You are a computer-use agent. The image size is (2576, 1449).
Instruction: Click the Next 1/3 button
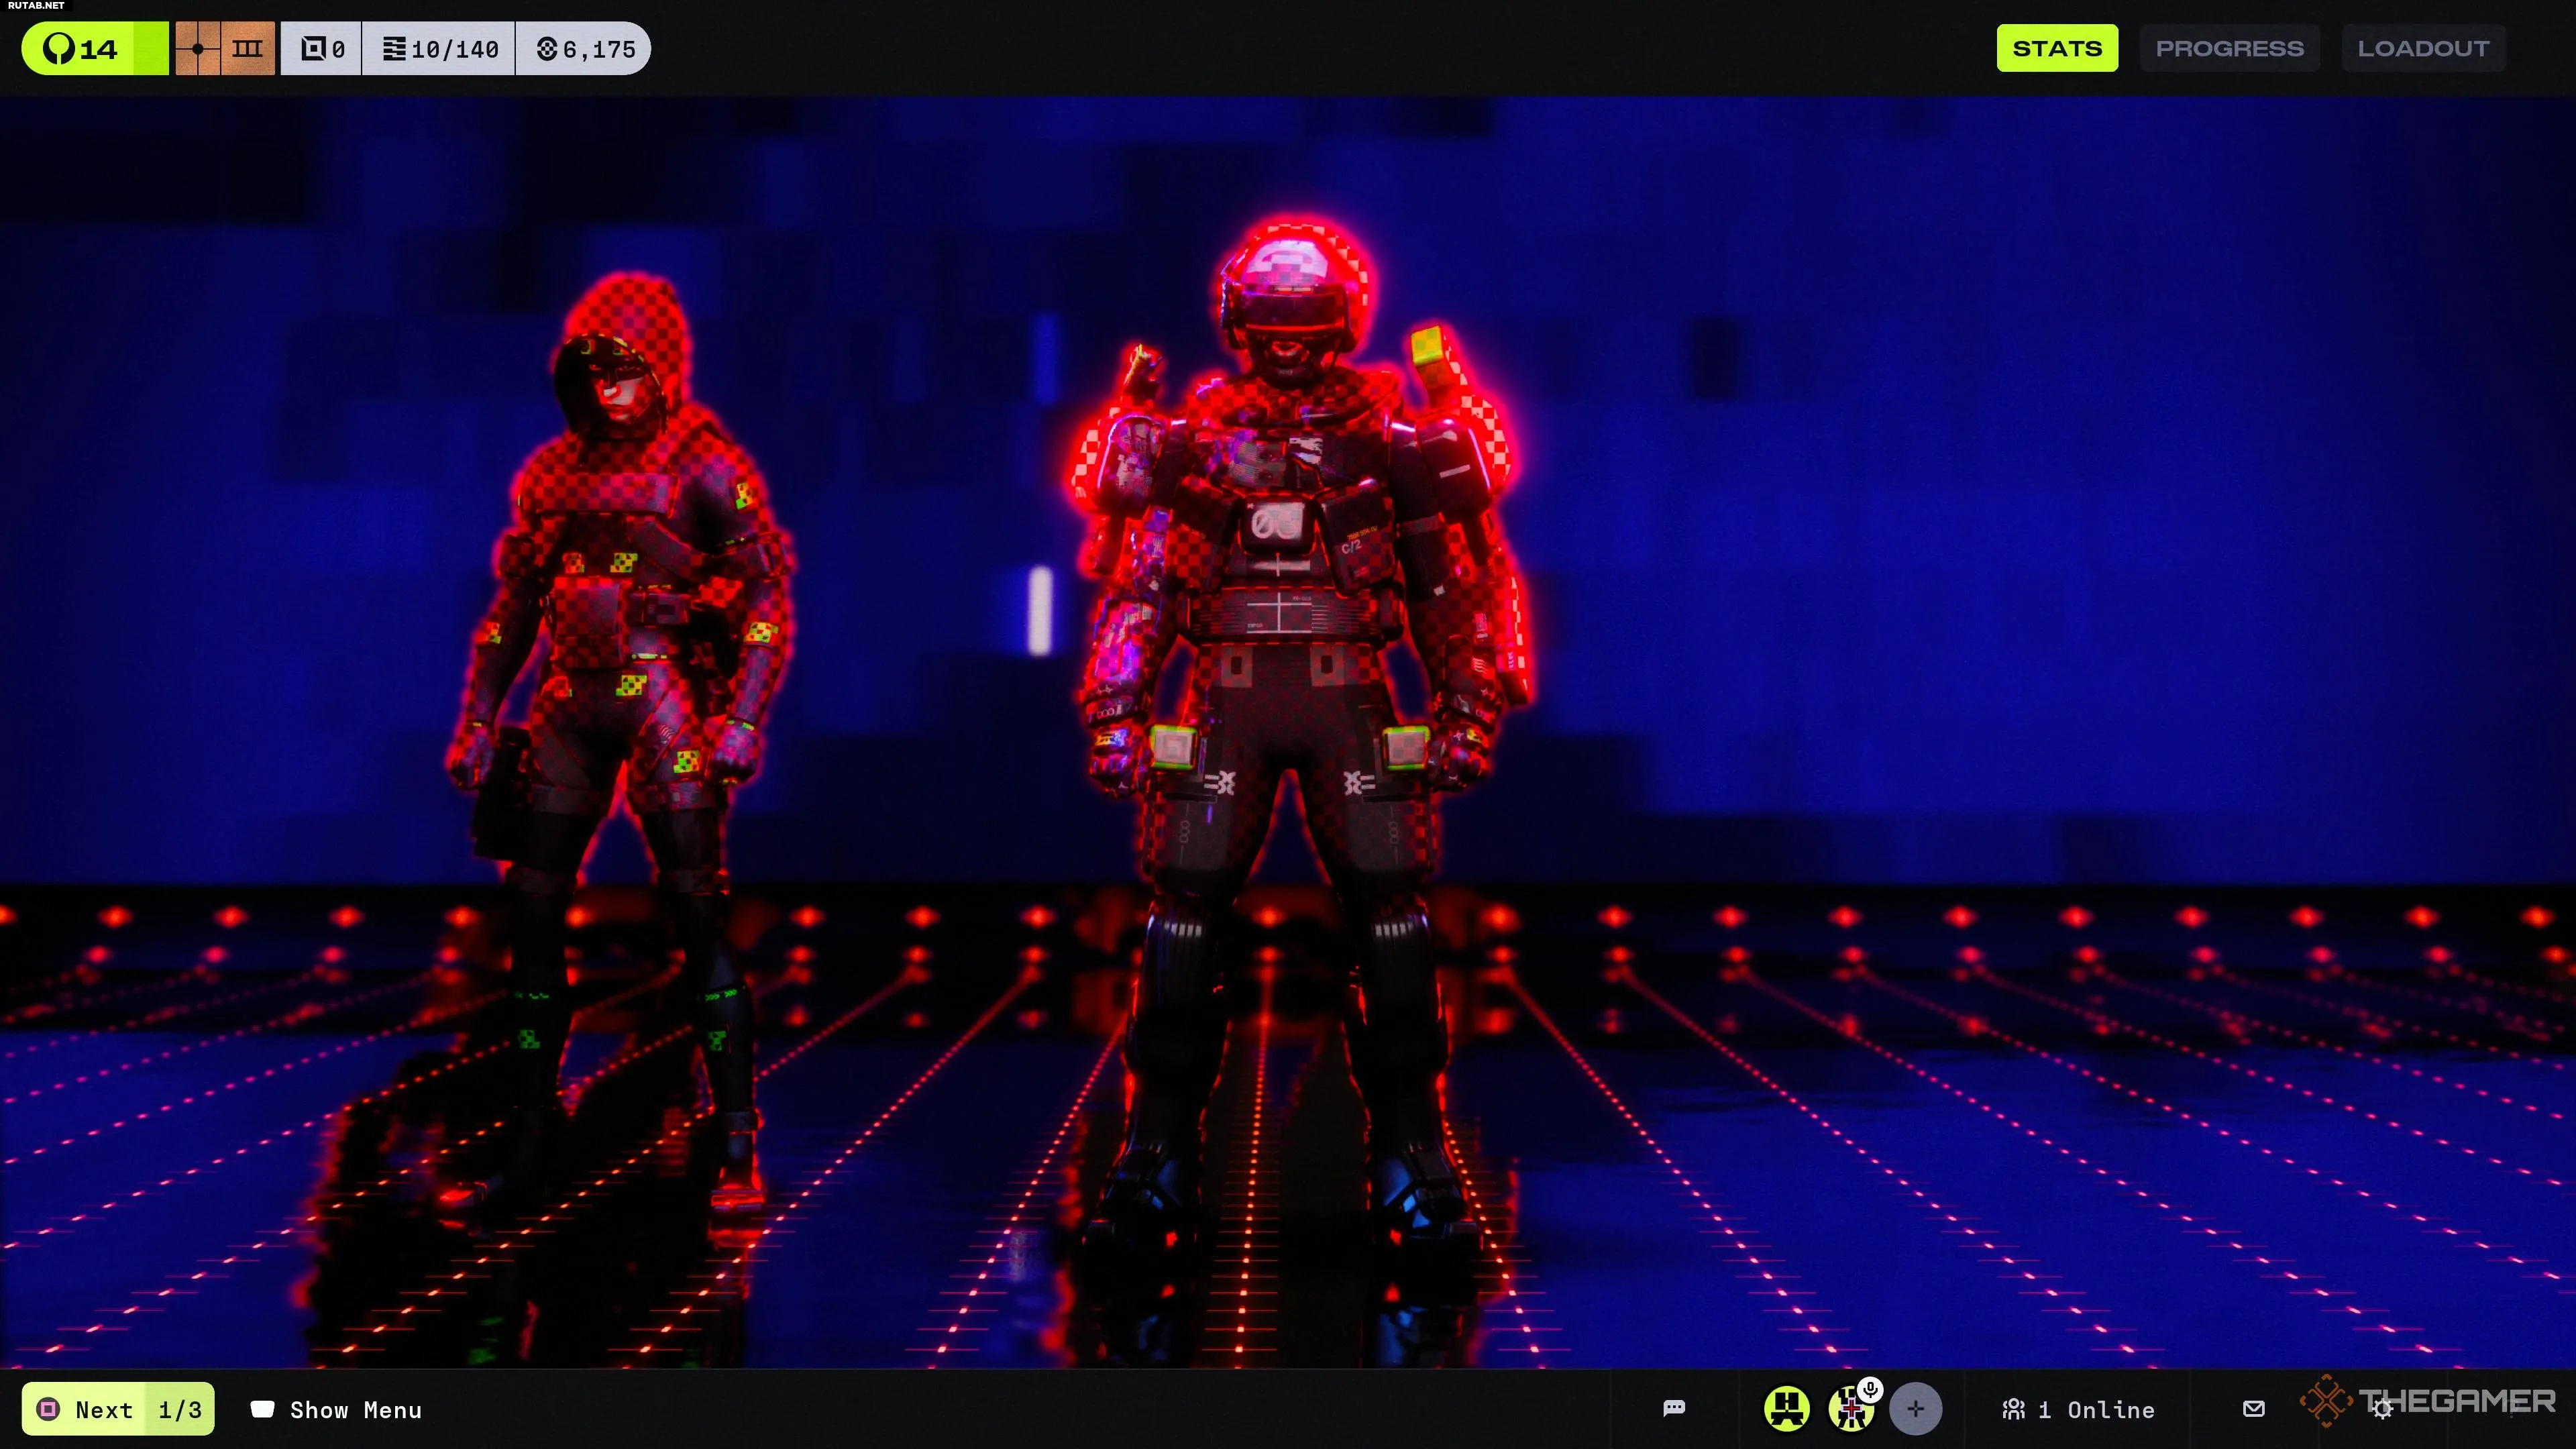118,1409
